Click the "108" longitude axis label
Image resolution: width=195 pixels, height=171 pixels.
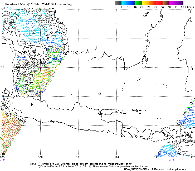[x=40, y=157]
